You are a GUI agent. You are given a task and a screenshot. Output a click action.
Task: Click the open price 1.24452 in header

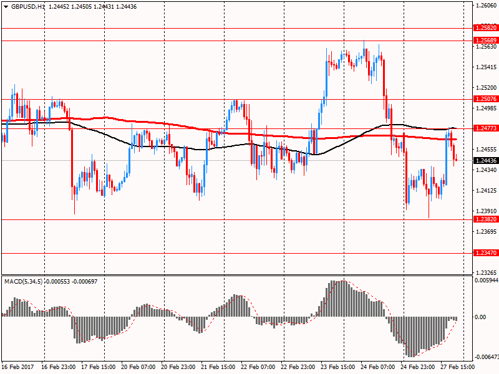[59, 7]
